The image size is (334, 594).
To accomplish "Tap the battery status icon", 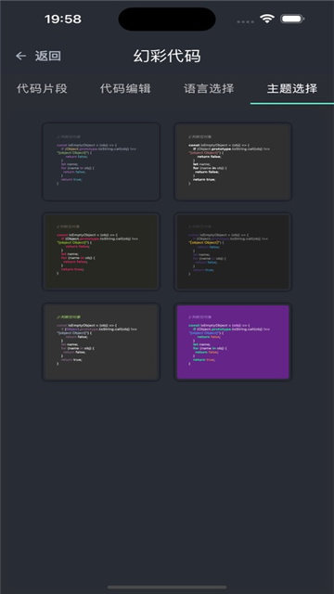I will [292, 19].
